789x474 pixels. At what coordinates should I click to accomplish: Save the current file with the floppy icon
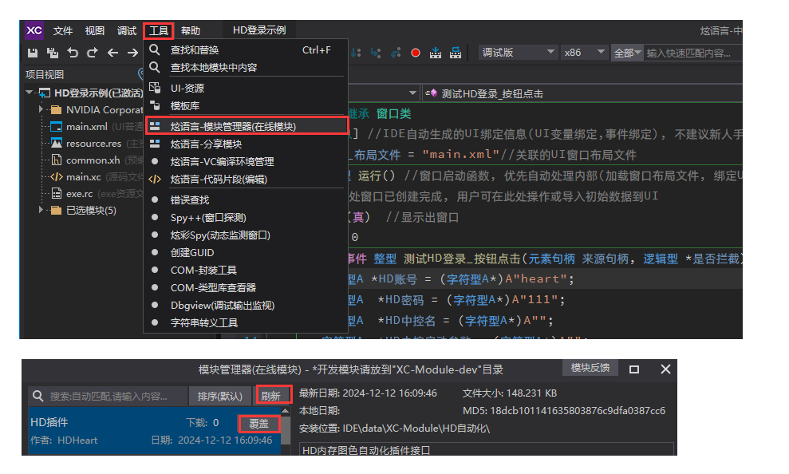click(33, 53)
